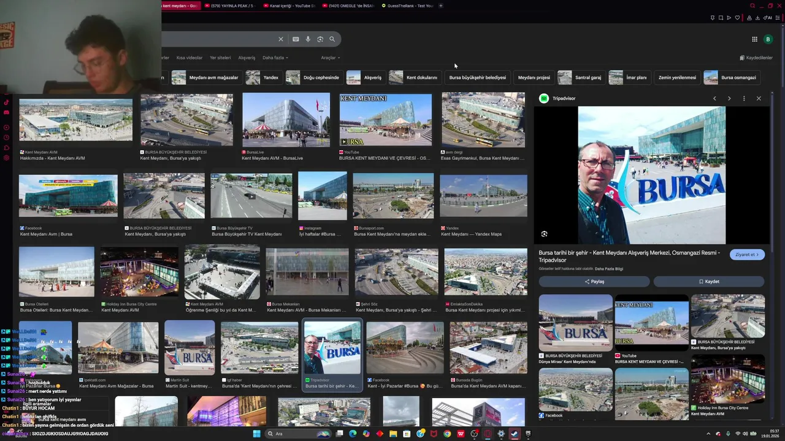Click the Ziyaret et button
Screen dimensions: 785x441
click(x=747, y=255)
